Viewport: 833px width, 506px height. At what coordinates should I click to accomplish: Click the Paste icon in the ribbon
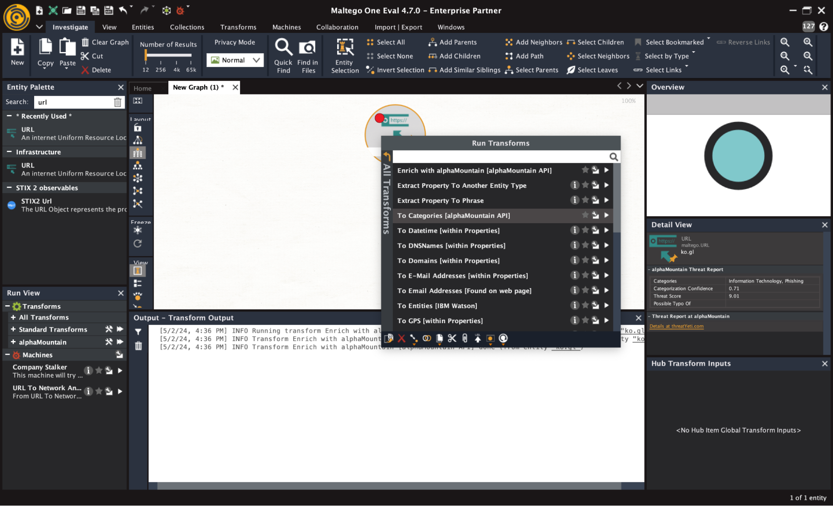[x=67, y=47]
